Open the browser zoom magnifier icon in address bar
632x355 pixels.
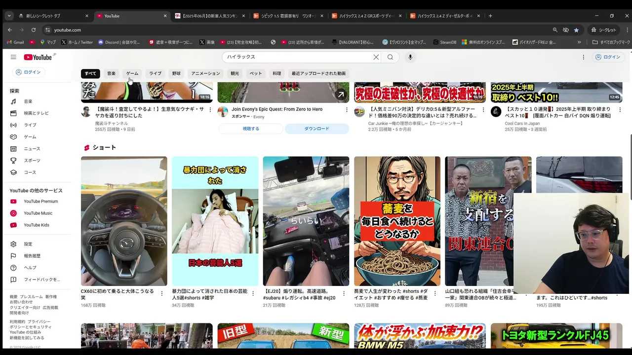[x=555, y=30]
